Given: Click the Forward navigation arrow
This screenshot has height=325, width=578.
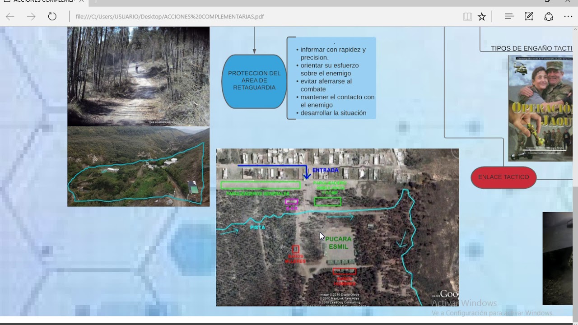Looking at the screenshot, I should (31, 17).
